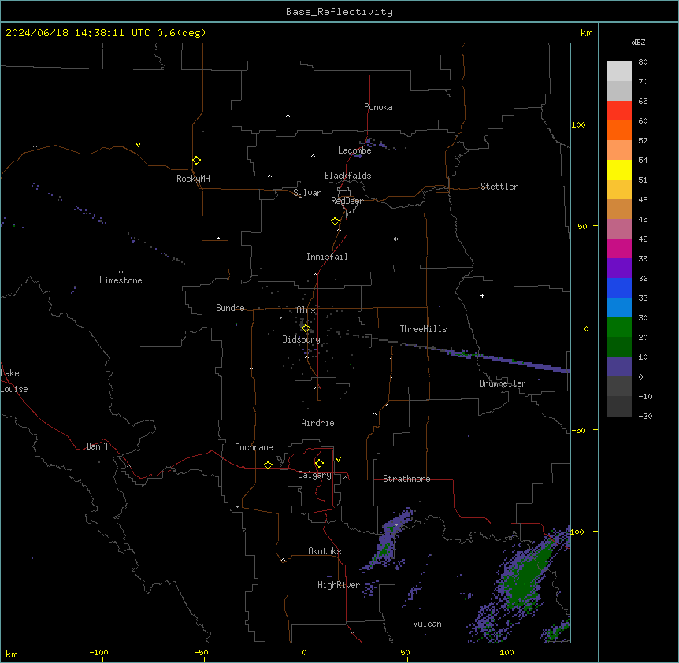This screenshot has width=679, height=663.
Task: Click the Strathmore label
Action: coord(406,479)
